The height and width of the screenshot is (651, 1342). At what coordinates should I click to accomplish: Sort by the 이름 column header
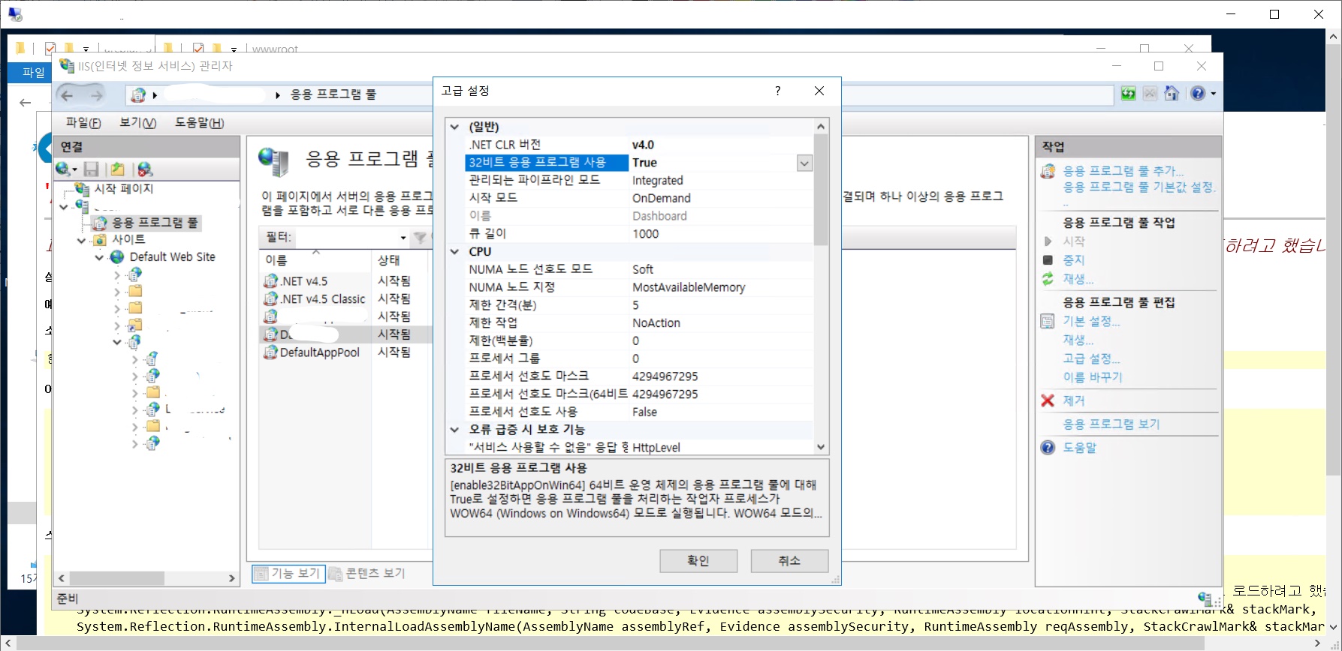pyautogui.click(x=315, y=260)
